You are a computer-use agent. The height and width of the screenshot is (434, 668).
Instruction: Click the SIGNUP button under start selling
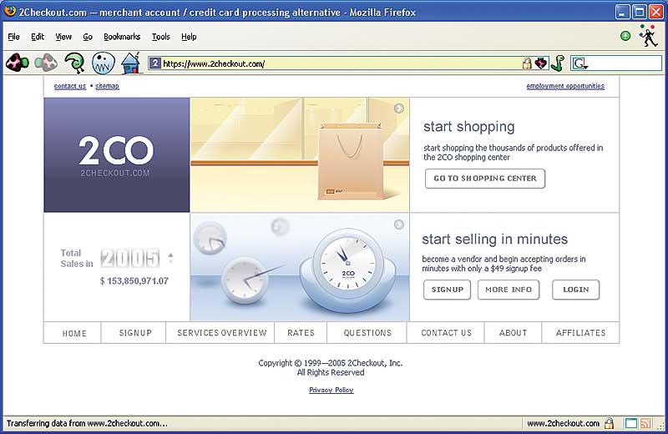(x=447, y=290)
